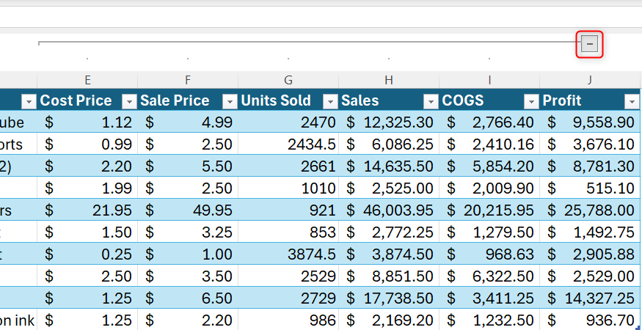Viewport: 642px width, 330px height.
Task: Click sales cell 46,003.95
Action: (x=389, y=210)
